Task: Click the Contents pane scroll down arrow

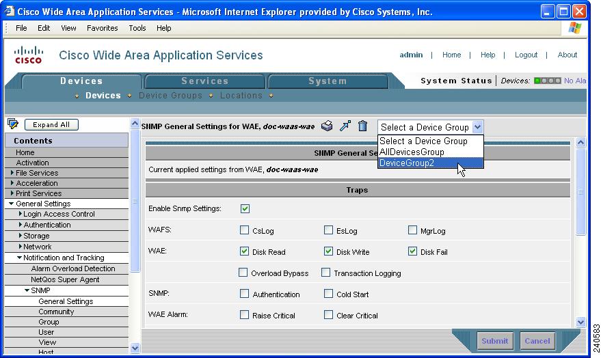Action: tap(135, 348)
